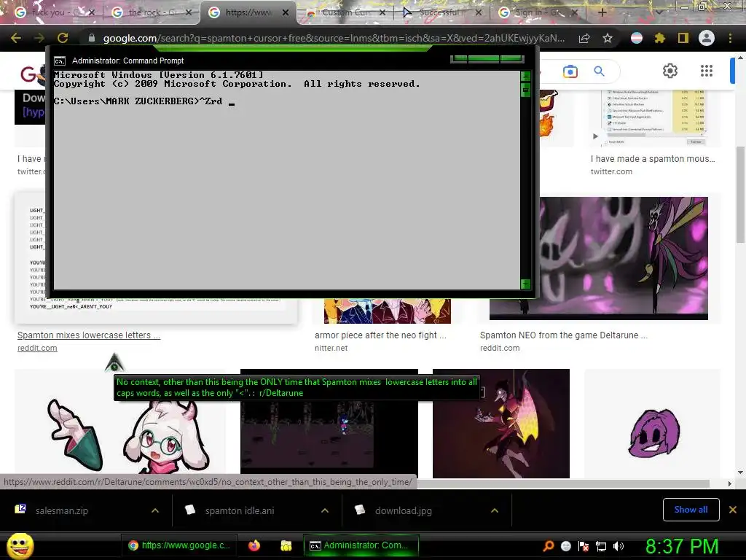Click the page horizontal scrollbar right arrow
Image resolution: width=746 pixels, height=560 pixels.
pos(730,483)
